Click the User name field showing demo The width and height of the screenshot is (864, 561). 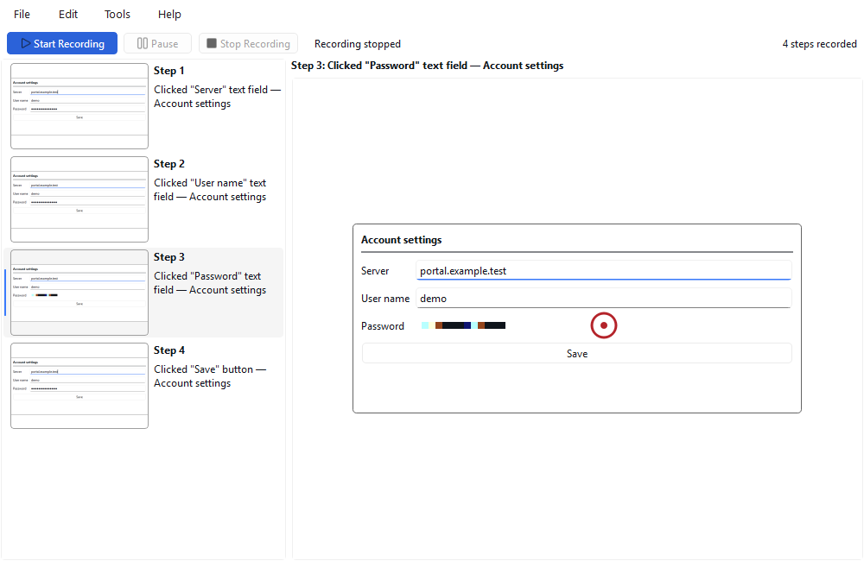tap(604, 298)
